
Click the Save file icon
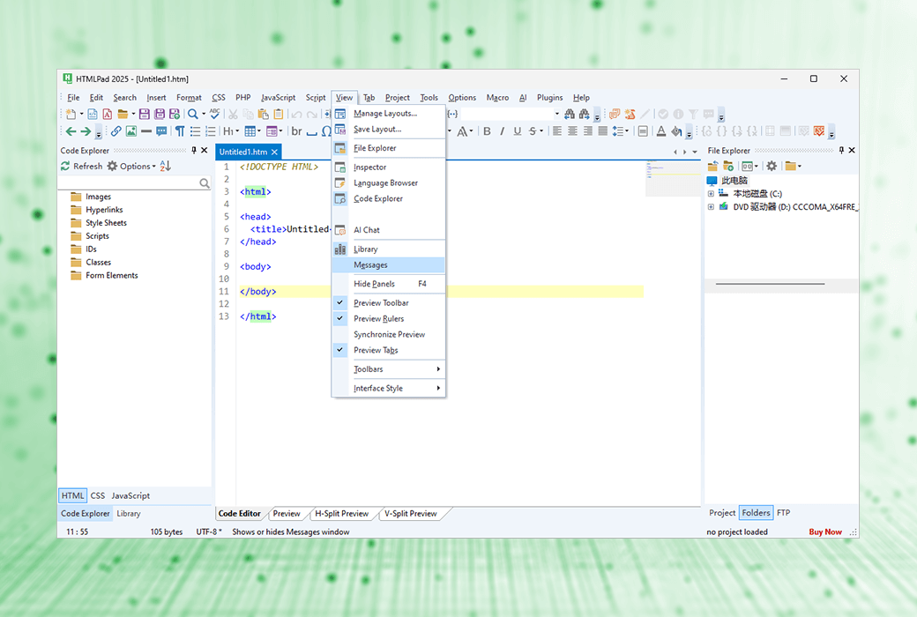(x=144, y=114)
